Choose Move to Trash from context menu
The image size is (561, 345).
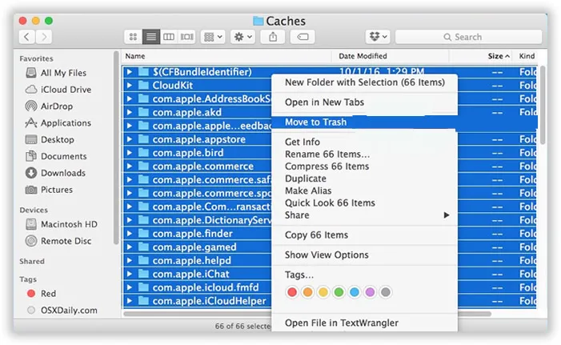point(315,122)
